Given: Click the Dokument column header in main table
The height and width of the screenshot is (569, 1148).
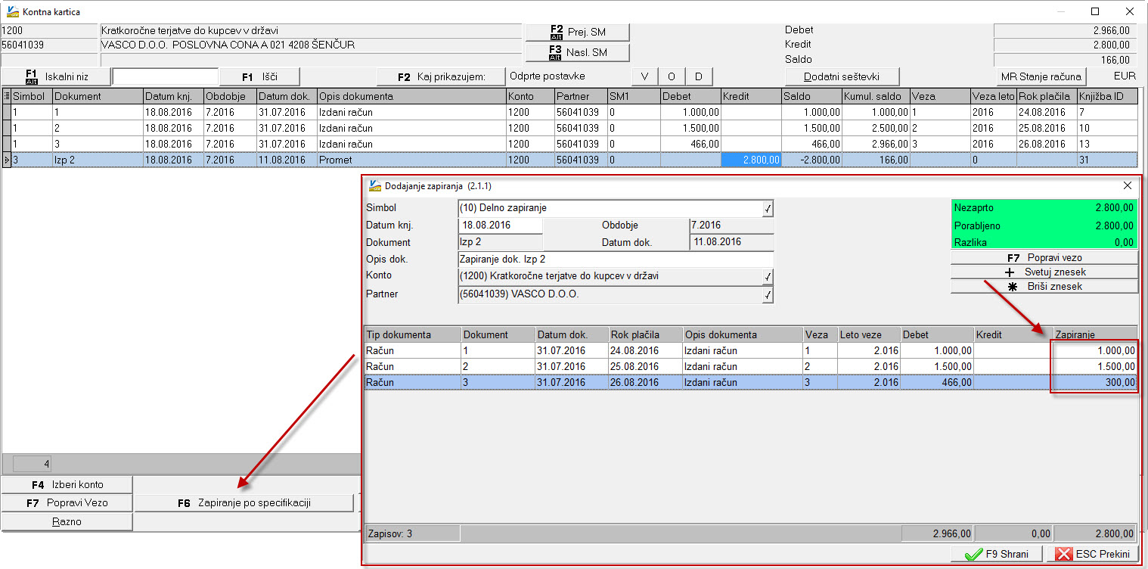Looking at the screenshot, I should click(98, 96).
